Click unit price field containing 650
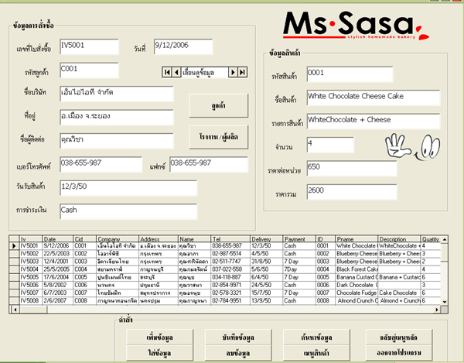The width and height of the screenshot is (464, 363). pos(352,169)
